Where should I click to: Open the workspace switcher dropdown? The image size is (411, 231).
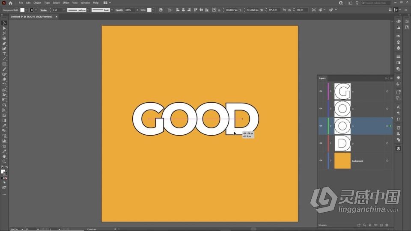(x=107, y=3)
